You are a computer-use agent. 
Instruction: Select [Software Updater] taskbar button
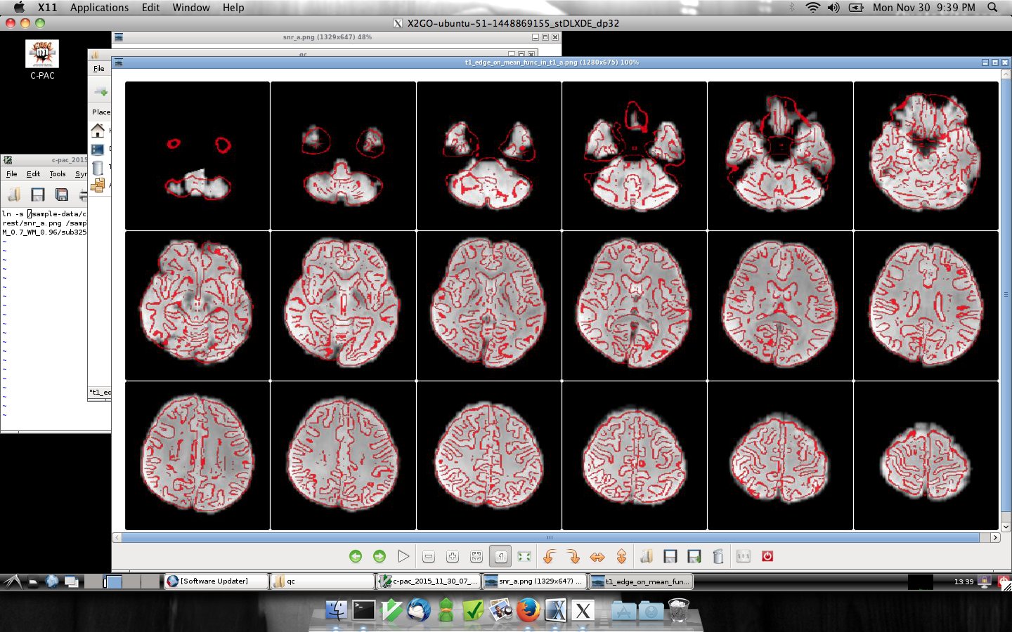pos(216,581)
